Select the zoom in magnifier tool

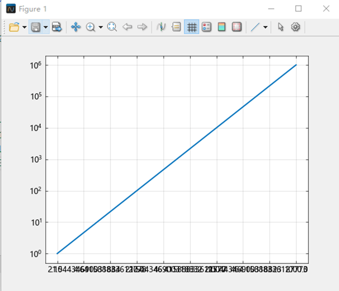click(91, 27)
